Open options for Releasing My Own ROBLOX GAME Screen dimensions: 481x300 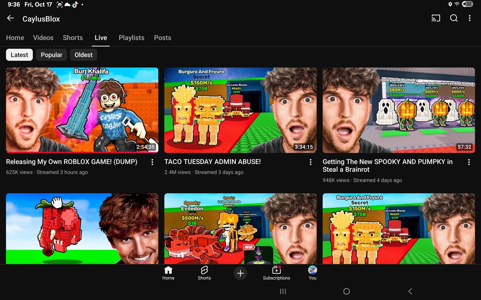click(x=152, y=162)
